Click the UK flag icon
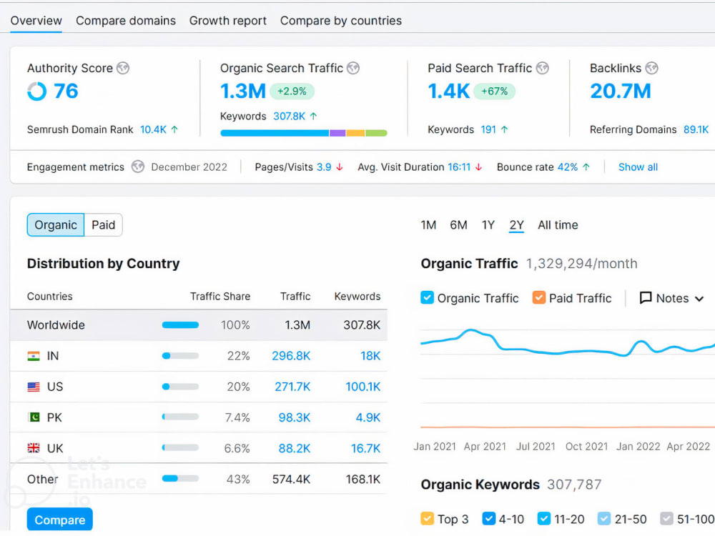Screen dimensions: 715x536 point(34,448)
